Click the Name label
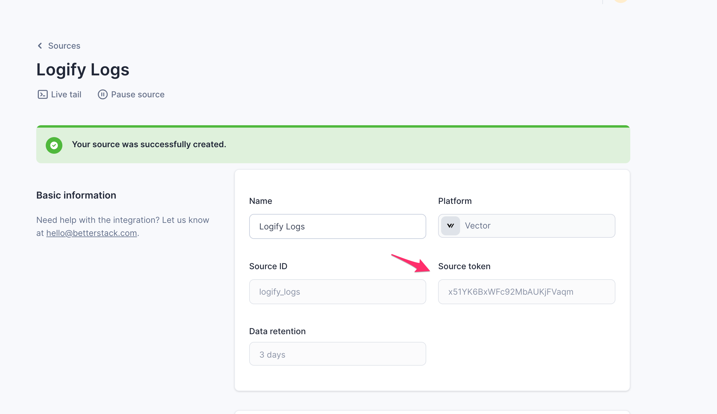717x414 pixels. click(260, 201)
